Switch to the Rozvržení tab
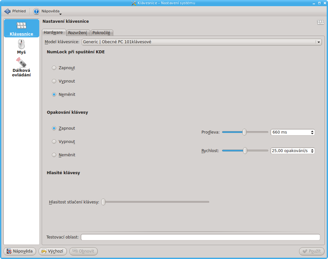 pos(78,33)
